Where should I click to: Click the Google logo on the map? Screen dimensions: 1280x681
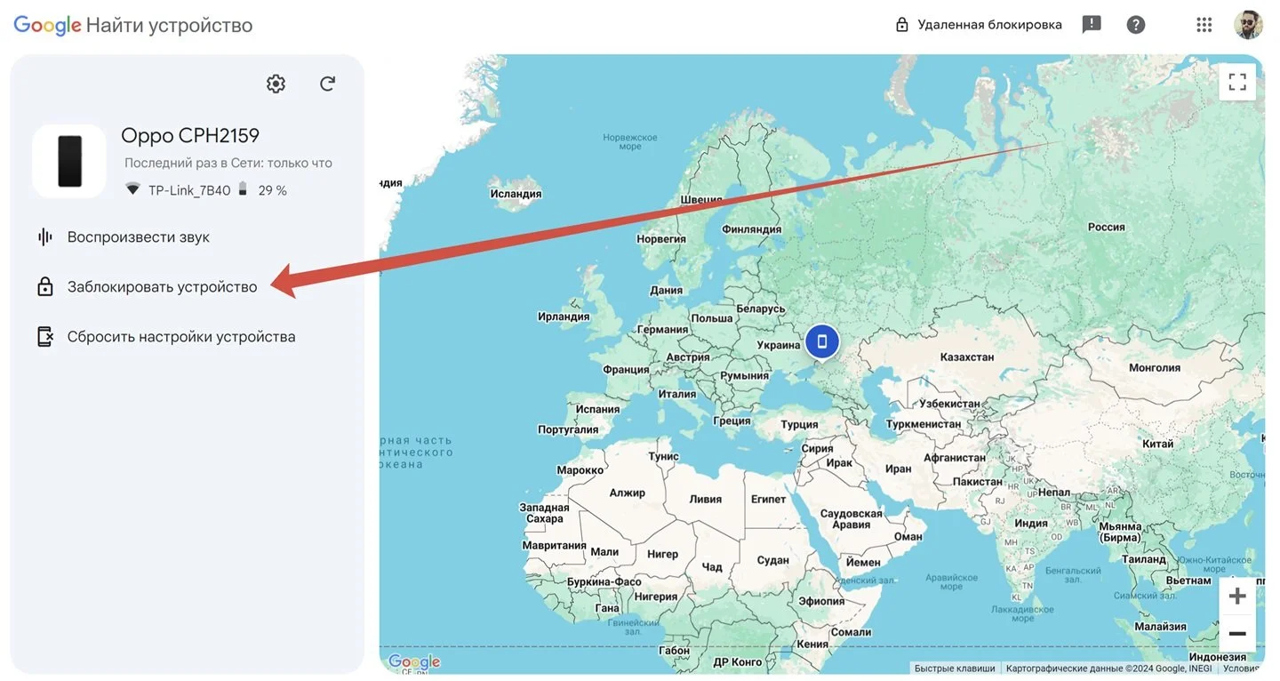point(414,662)
